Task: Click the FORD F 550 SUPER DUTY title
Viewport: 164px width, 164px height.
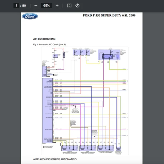Action: [x=109, y=15]
